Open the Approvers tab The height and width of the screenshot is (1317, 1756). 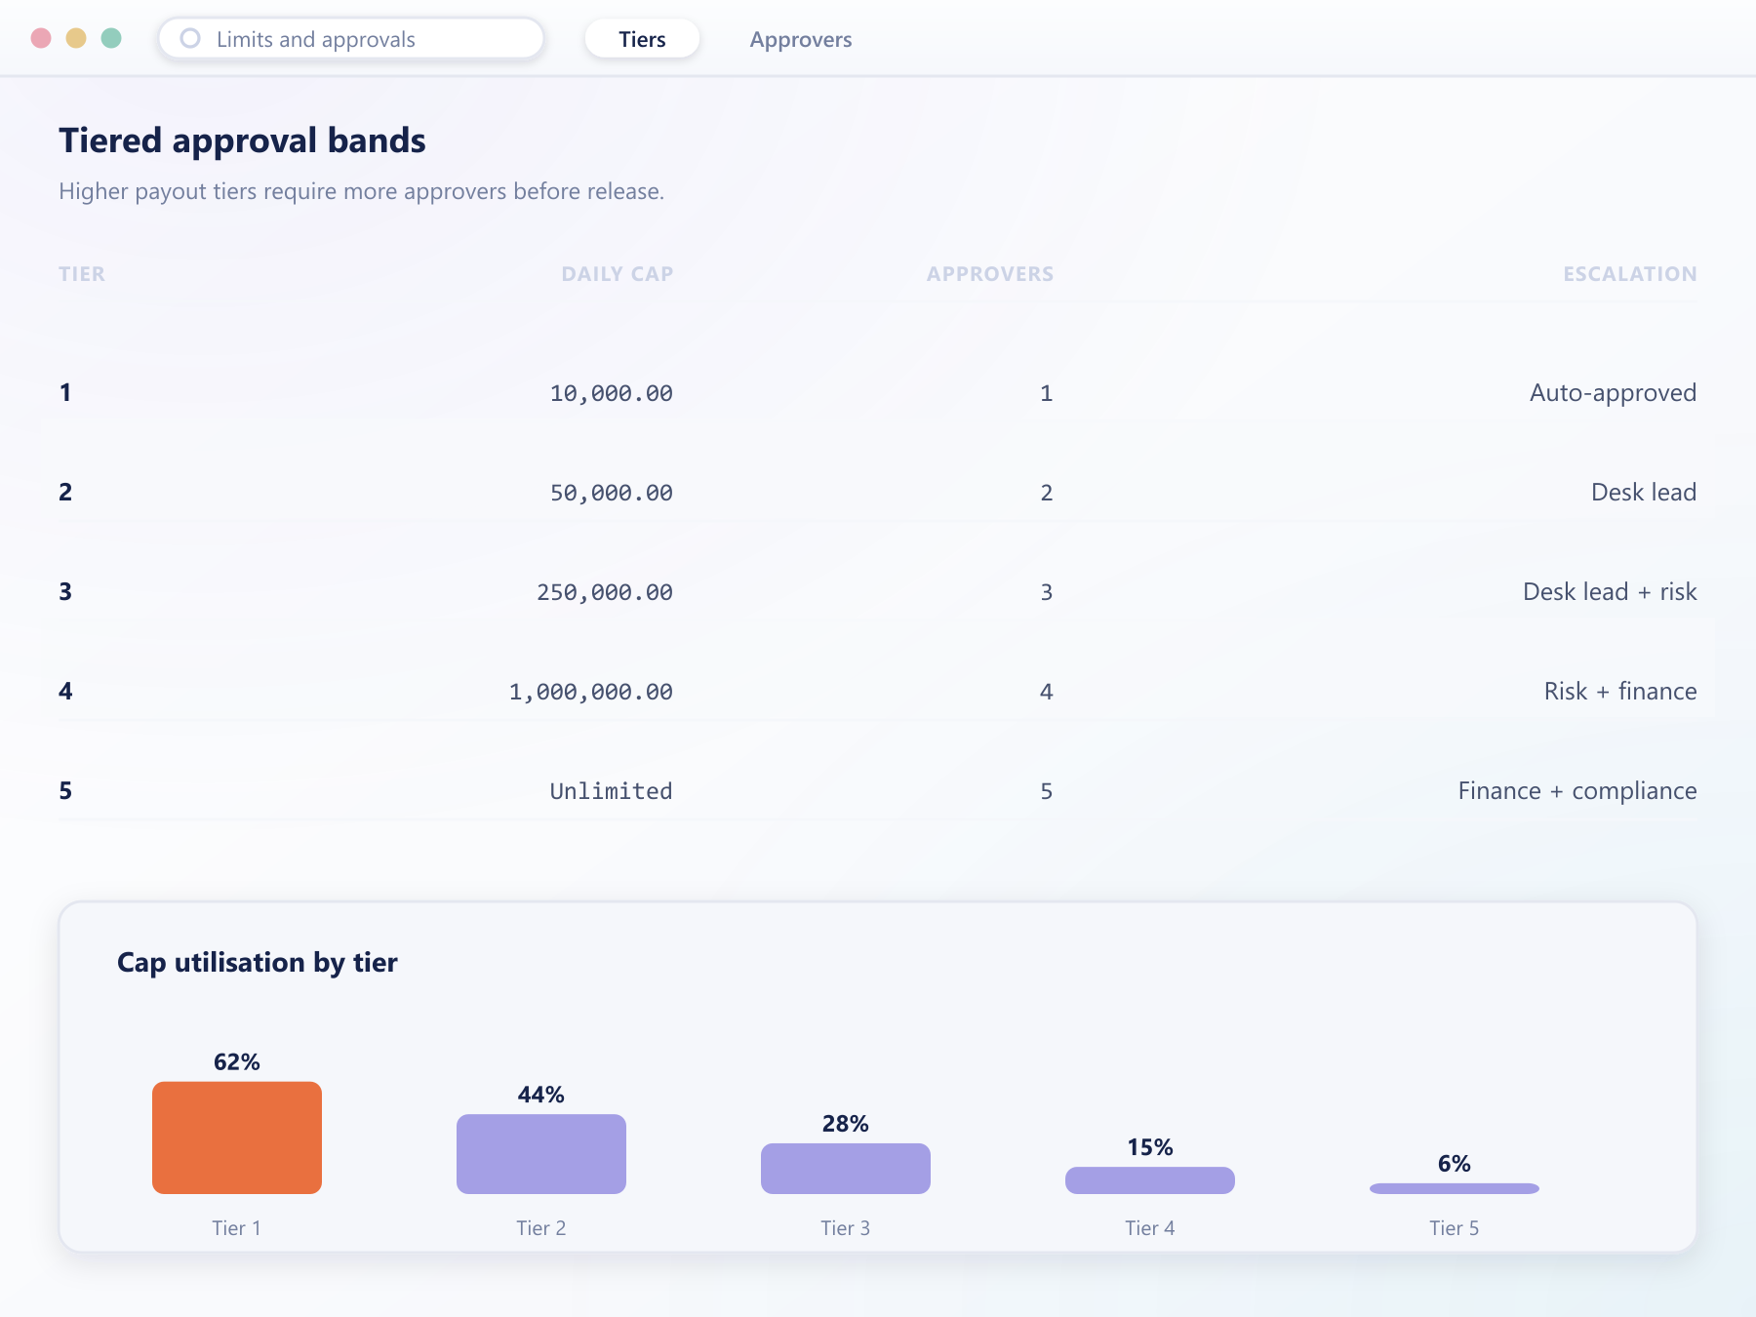801,39
